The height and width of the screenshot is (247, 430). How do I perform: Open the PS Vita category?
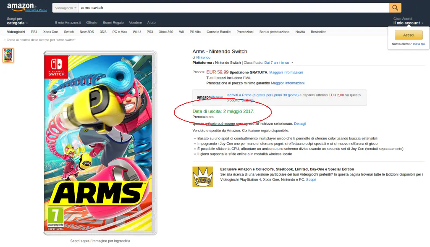195,32
